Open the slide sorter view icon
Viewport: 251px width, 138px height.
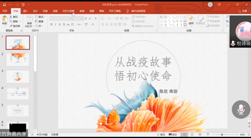[191, 135]
